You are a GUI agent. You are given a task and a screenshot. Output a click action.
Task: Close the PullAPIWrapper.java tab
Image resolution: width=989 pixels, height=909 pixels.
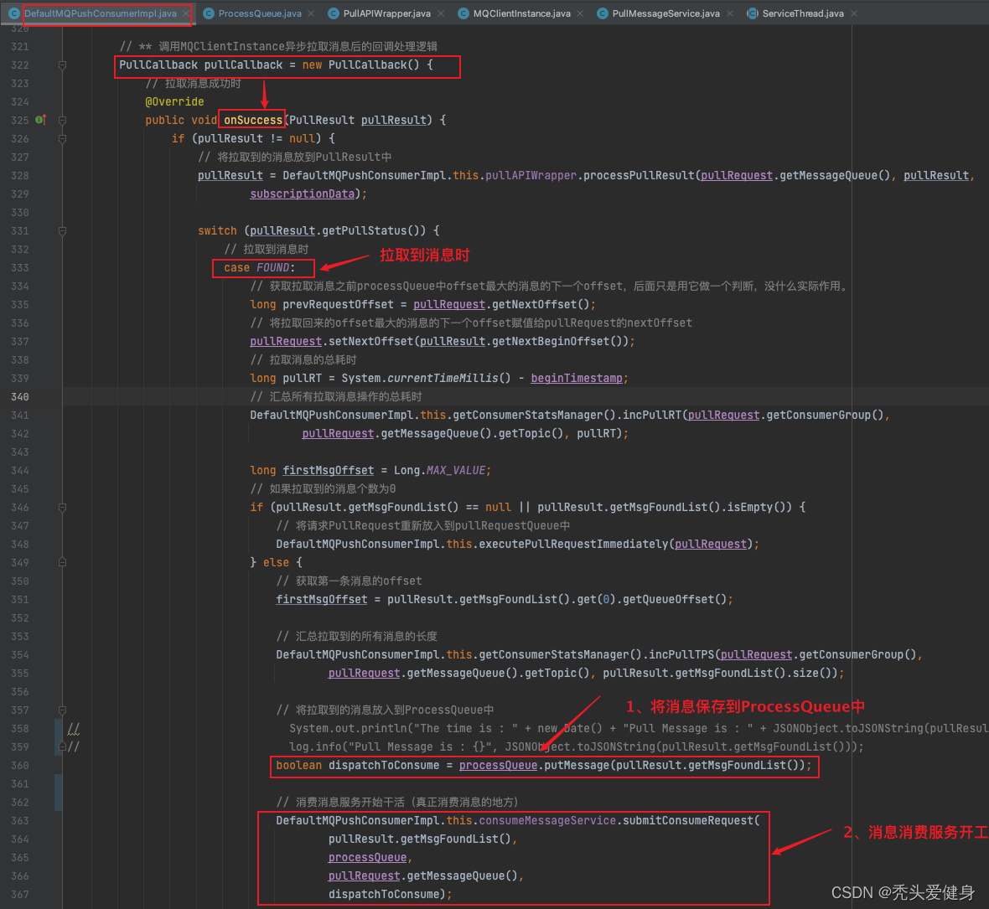(x=440, y=13)
